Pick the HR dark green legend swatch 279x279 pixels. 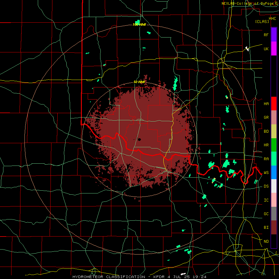274,145
